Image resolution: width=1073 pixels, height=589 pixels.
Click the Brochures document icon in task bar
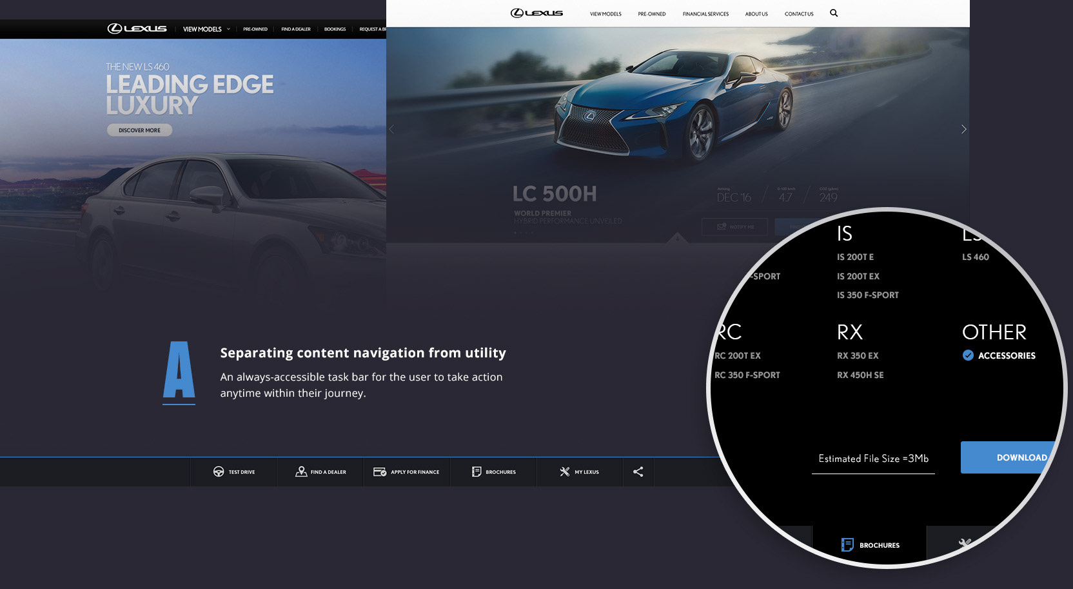pyautogui.click(x=477, y=472)
